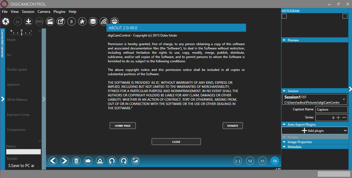Open the Add plugin dropdown
Screen dimensions: 352x178
click(315, 131)
